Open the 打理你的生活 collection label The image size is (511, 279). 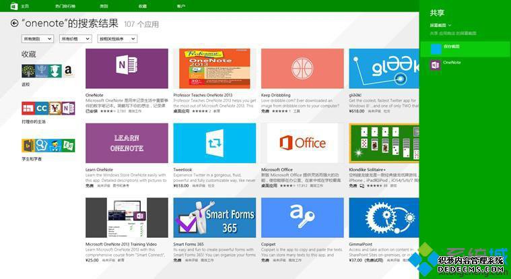(x=34, y=122)
